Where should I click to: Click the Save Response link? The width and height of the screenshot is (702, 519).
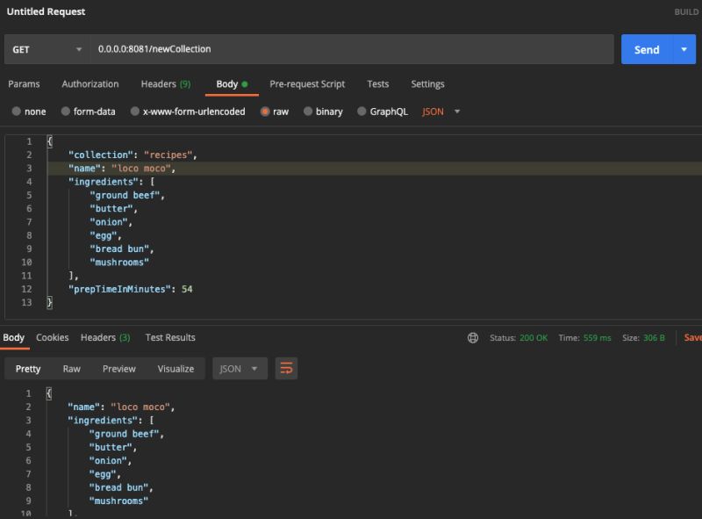[x=692, y=337]
